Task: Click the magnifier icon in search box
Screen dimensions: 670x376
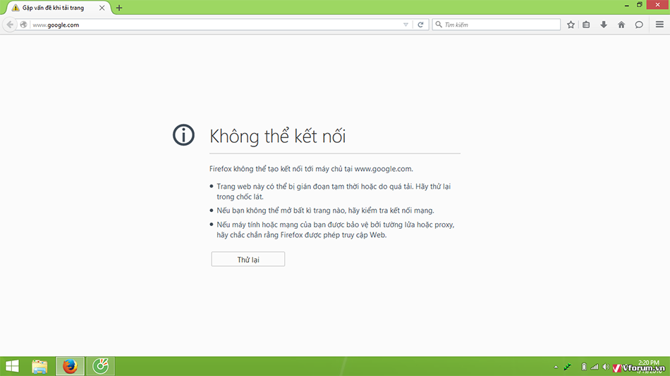Action: 439,25
